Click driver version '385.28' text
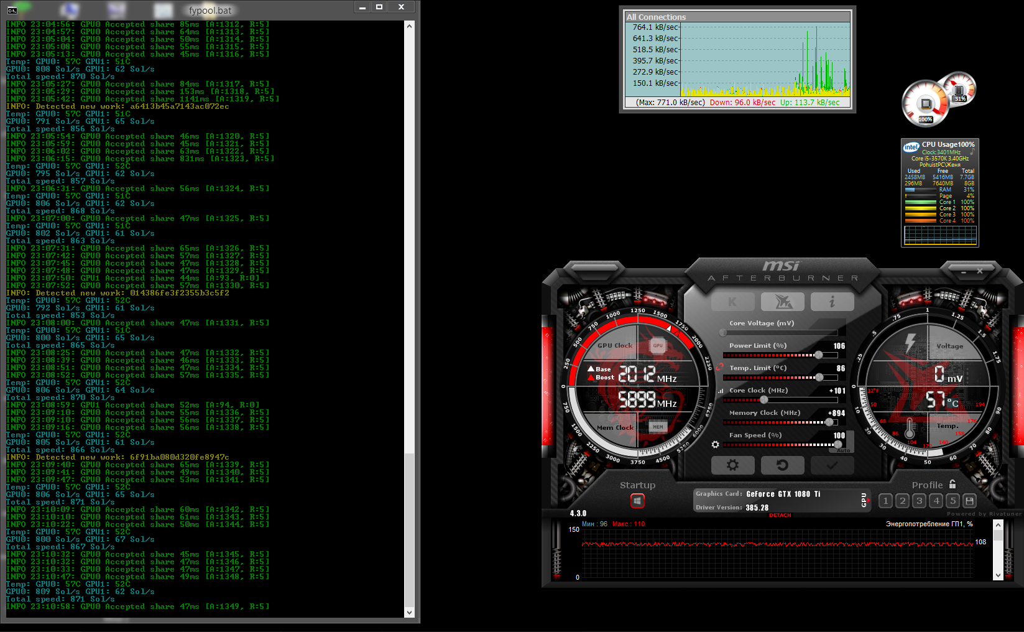Screen dimensions: 1024x632 757,508
